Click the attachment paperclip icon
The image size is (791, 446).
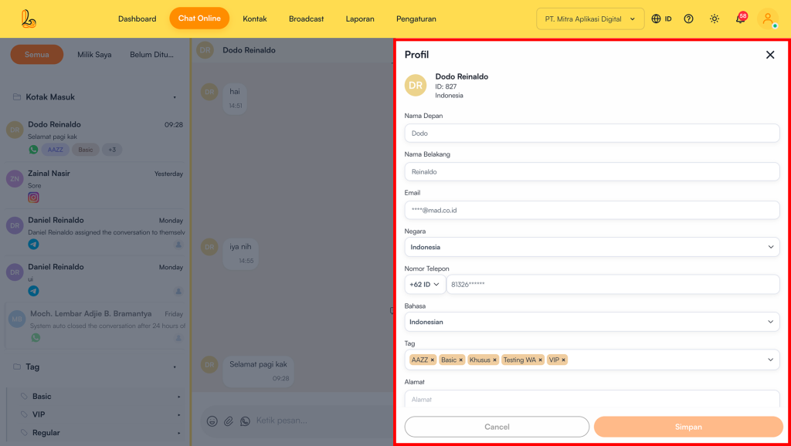(229, 421)
